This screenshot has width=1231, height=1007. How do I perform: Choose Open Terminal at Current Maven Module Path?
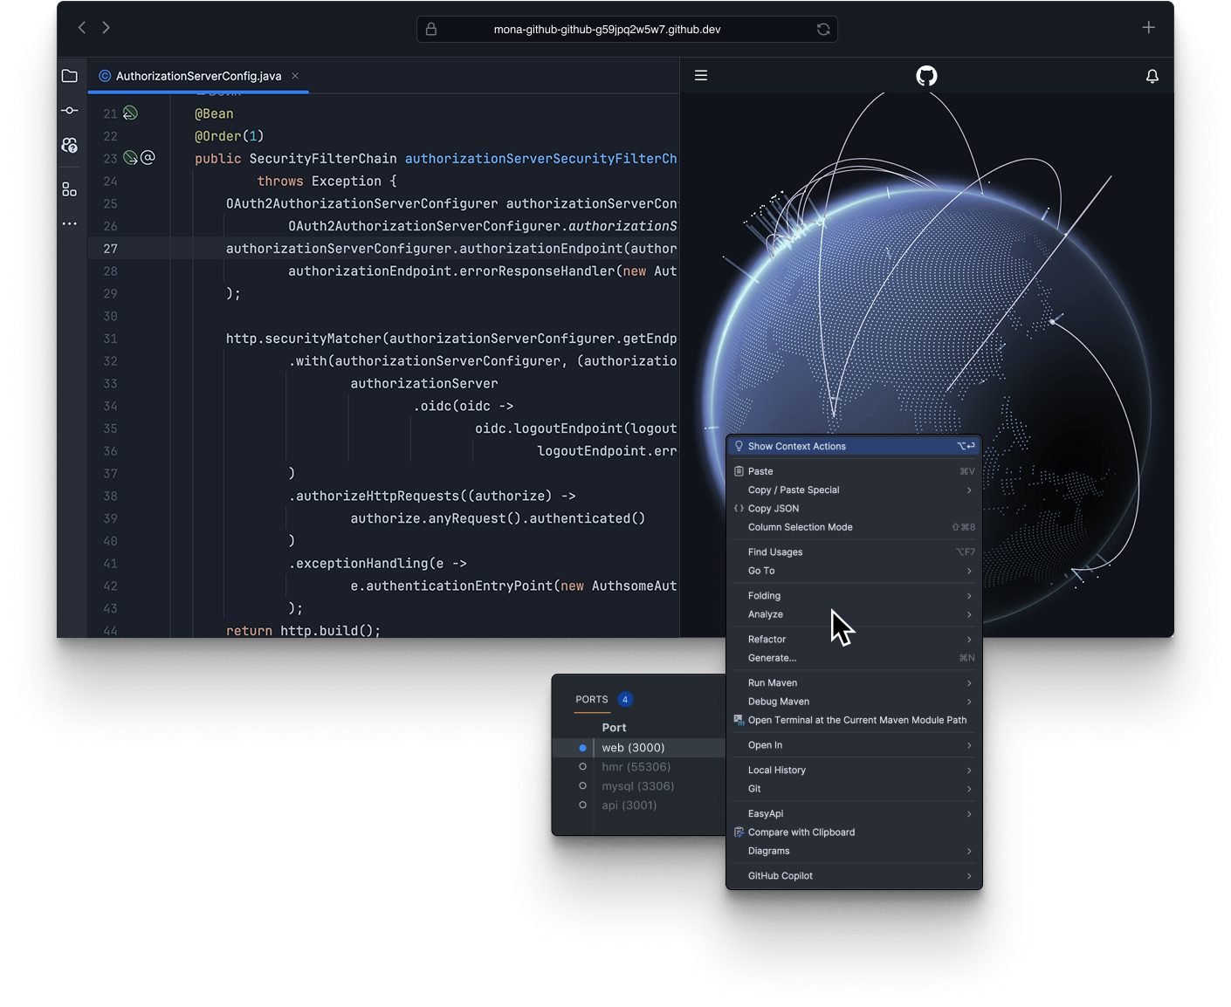click(x=856, y=720)
